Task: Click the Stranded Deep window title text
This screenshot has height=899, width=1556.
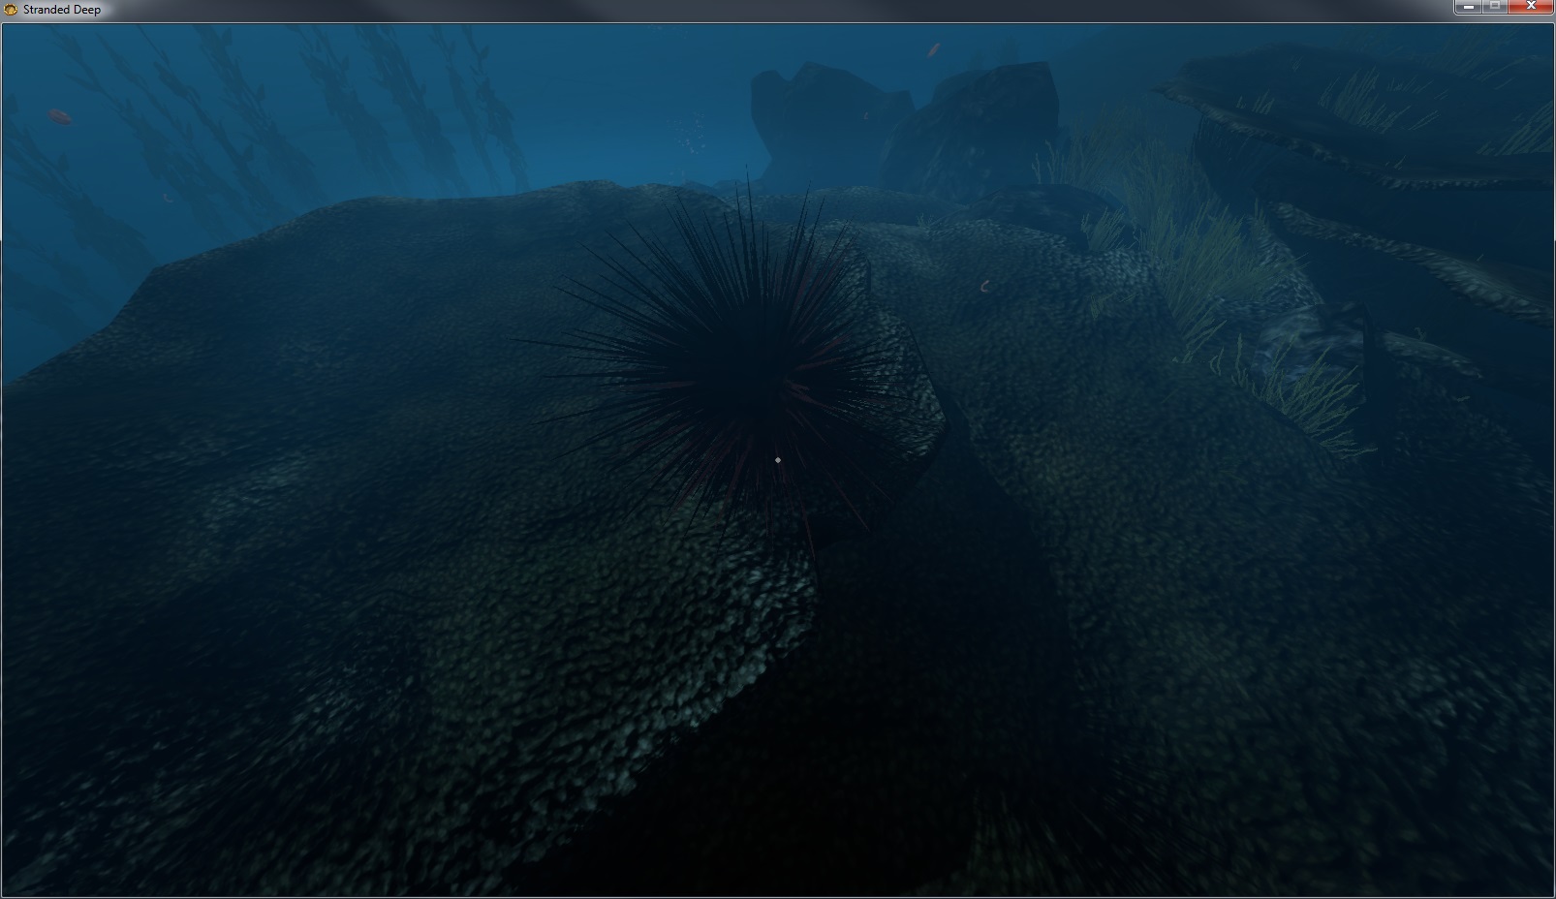Action: 62,10
